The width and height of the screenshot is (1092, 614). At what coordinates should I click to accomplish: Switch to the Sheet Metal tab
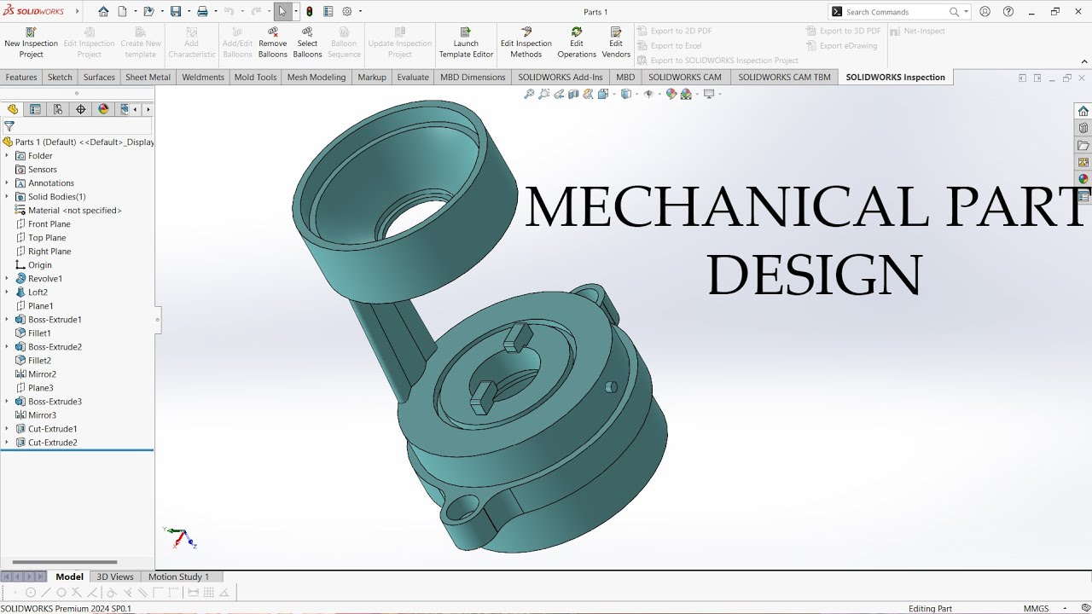tap(148, 77)
